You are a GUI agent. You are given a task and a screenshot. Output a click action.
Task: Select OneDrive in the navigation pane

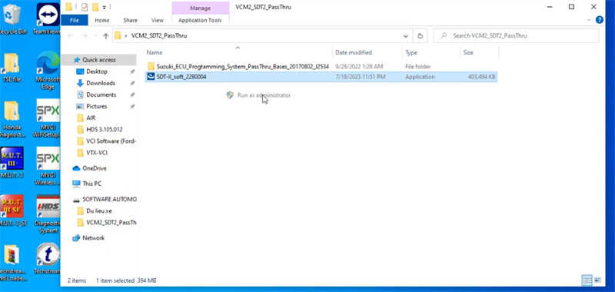94,168
